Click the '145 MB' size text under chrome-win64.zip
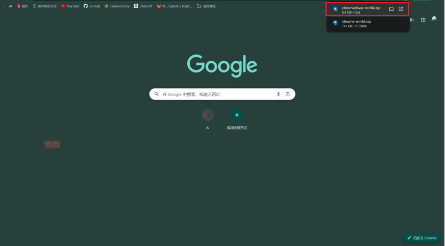The image size is (445, 246). coord(347,26)
